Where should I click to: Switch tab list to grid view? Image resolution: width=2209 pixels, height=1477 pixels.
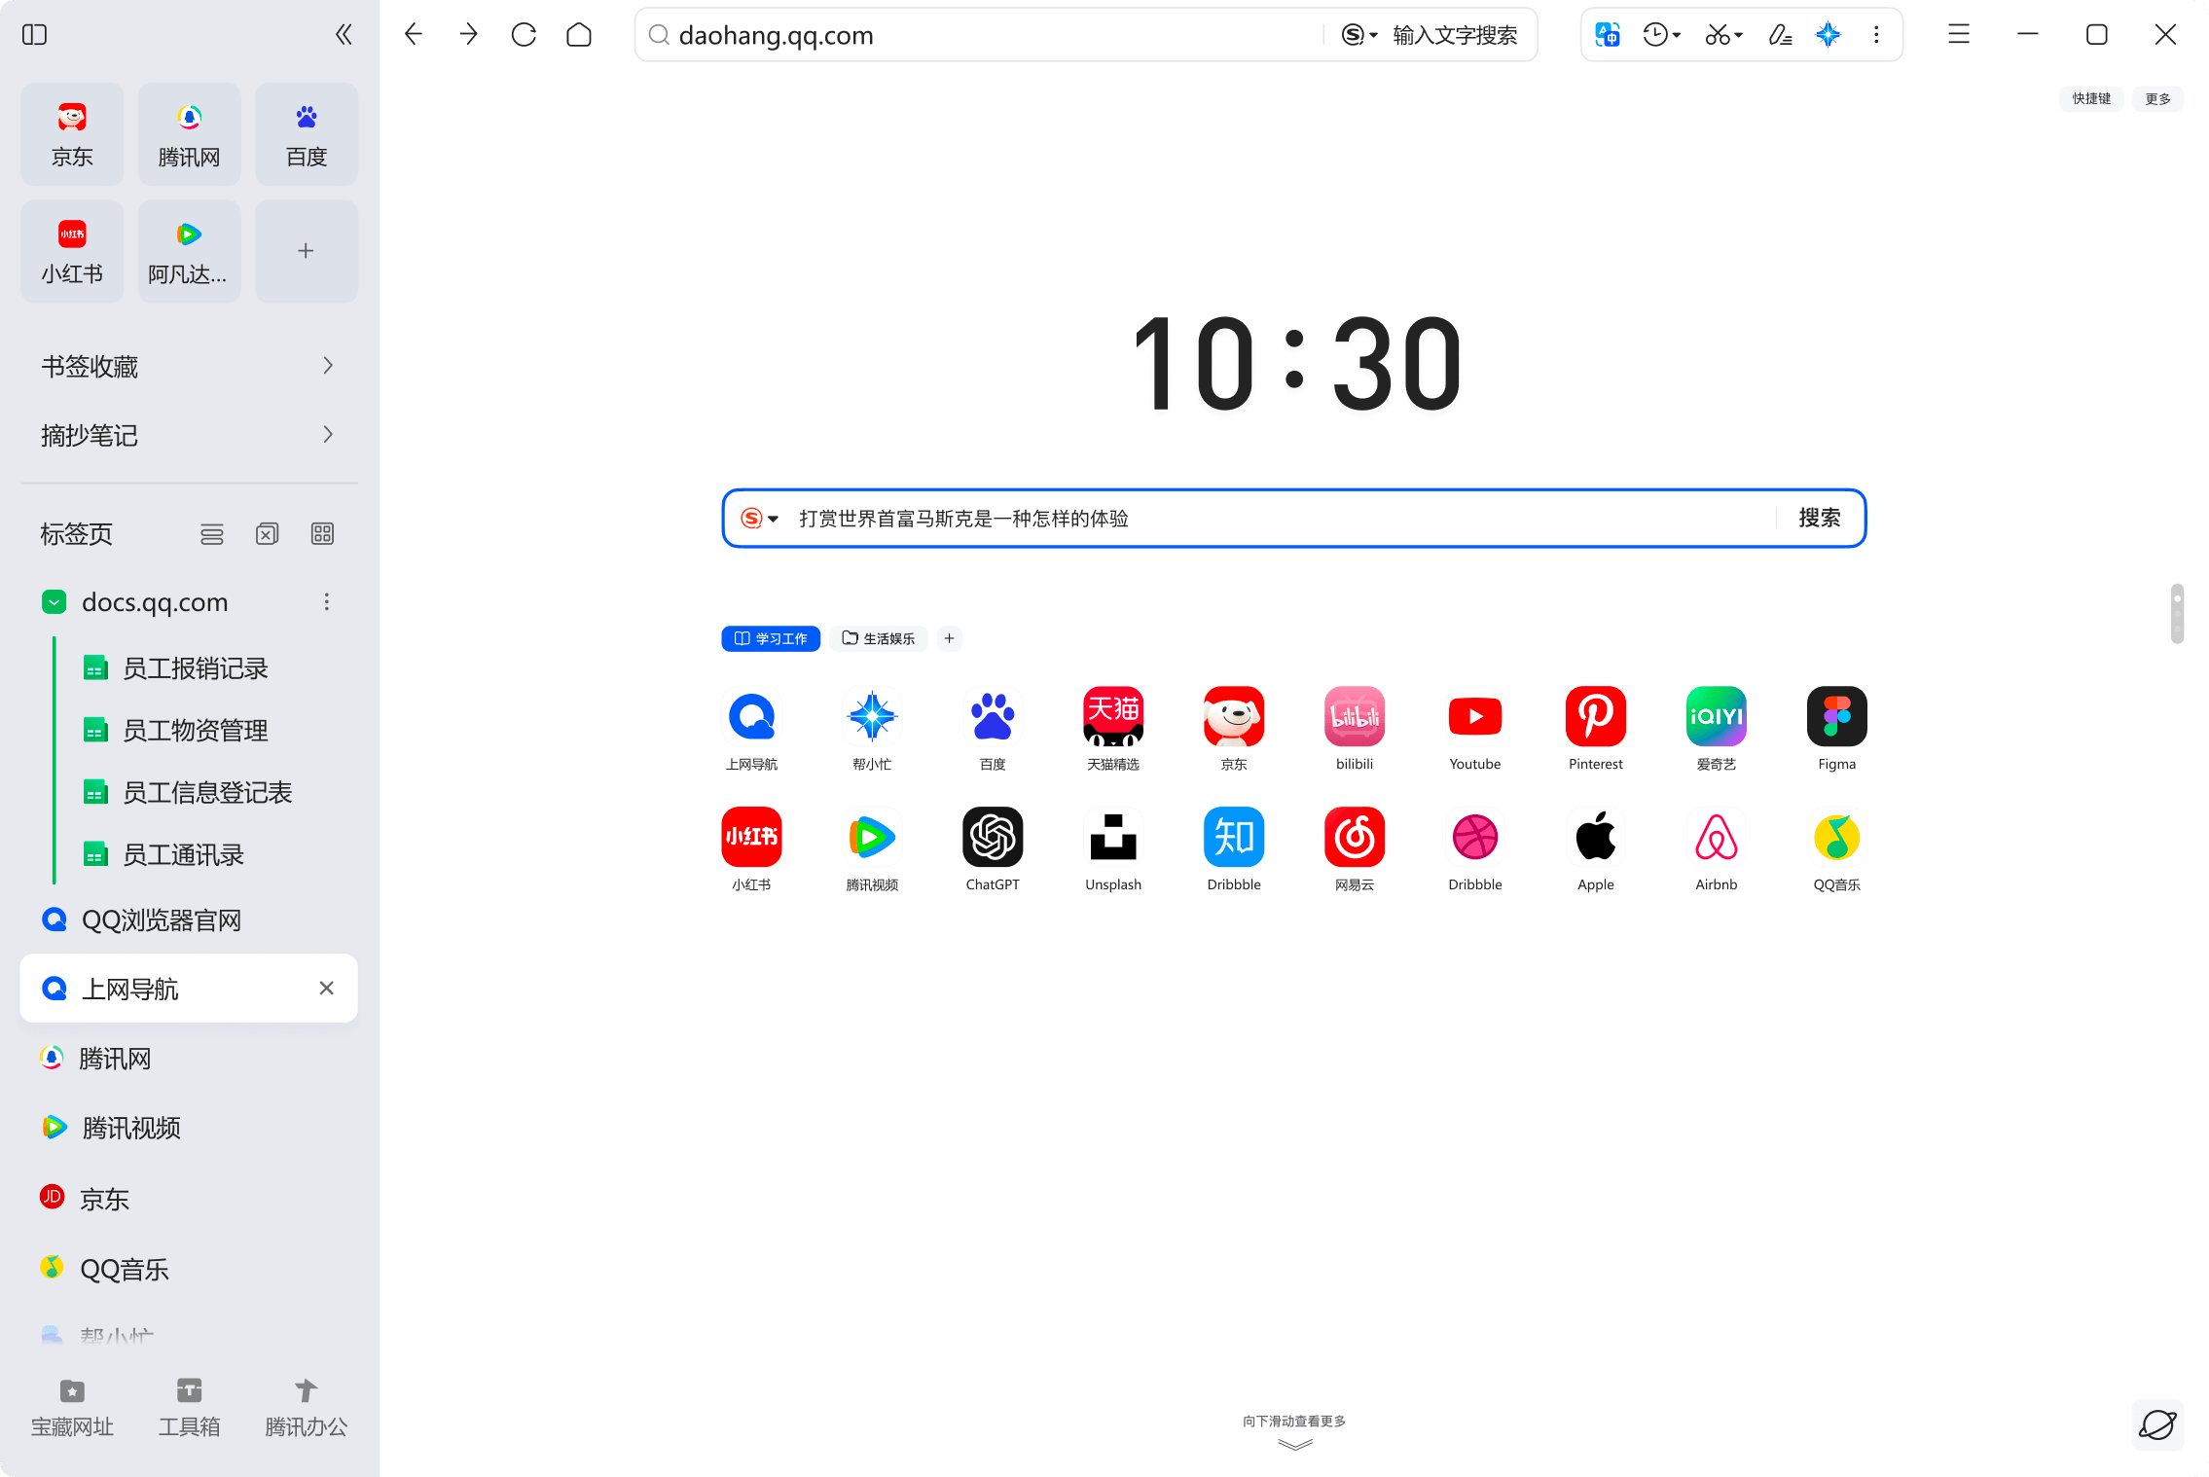click(322, 534)
